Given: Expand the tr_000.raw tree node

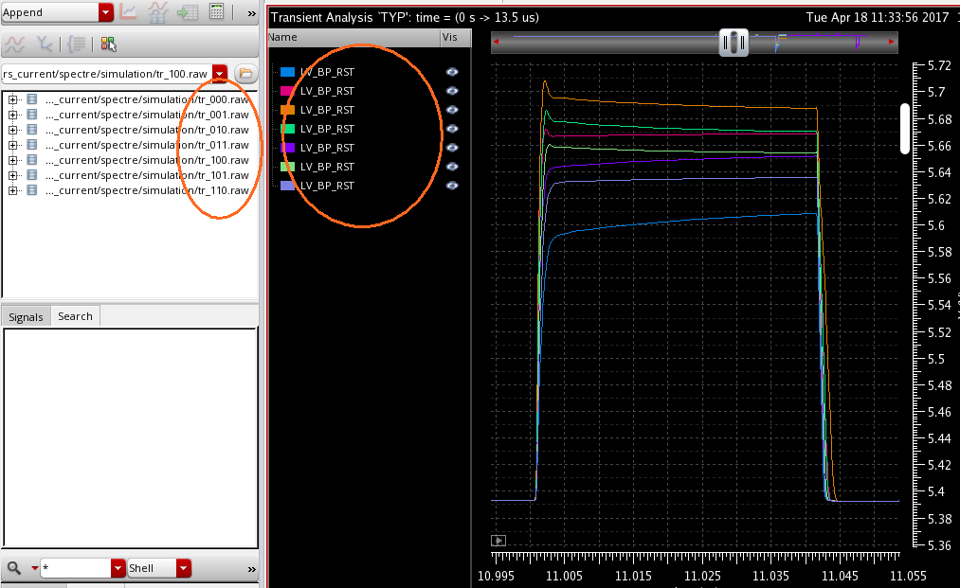Looking at the screenshot, I should click(x=13, y=99).
